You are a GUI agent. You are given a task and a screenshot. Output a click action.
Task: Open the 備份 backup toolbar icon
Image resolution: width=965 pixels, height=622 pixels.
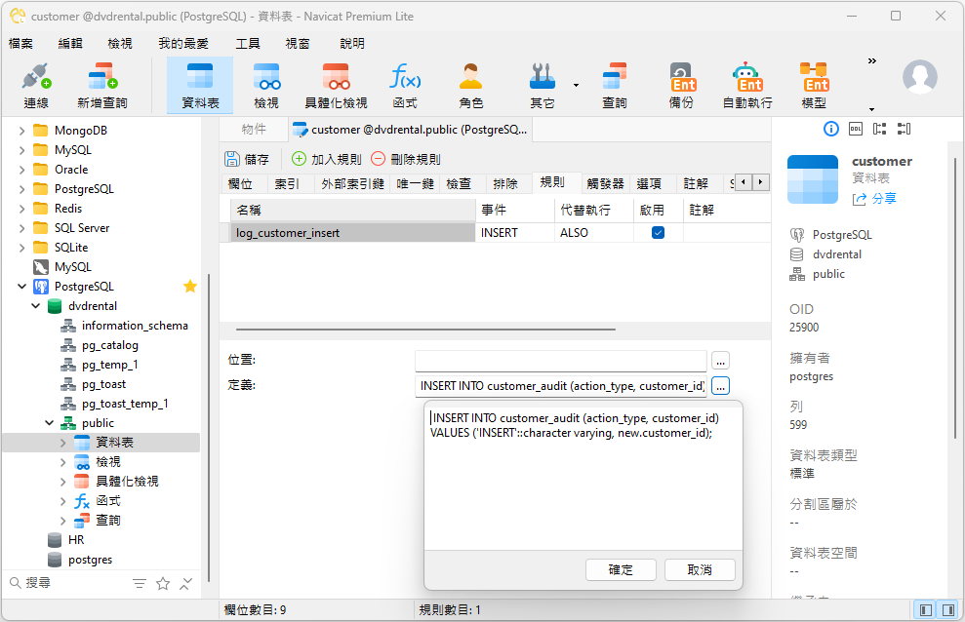pyautogui.click(x=681, y=86)
